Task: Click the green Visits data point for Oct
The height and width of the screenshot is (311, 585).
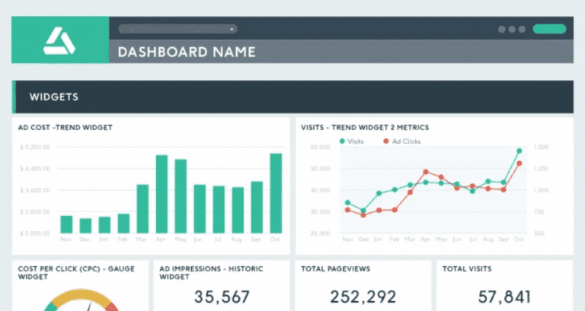Action: [519, 151]
